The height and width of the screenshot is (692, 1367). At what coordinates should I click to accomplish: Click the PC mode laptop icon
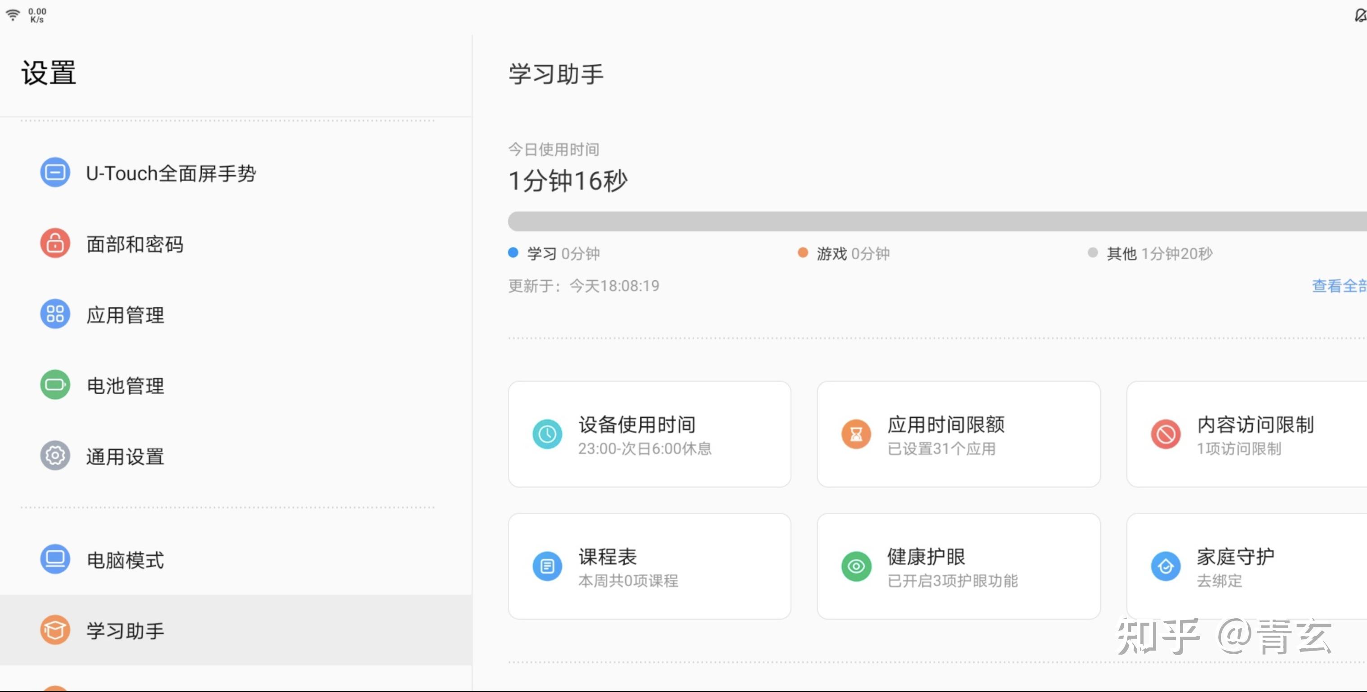coord(55,559)
